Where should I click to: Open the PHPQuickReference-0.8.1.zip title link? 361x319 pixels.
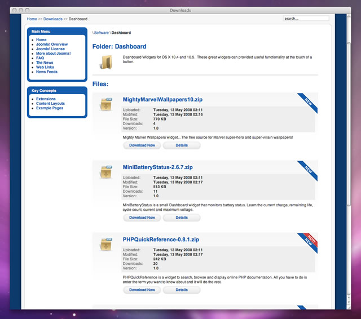pyautogui.click(x=161, y=240)
